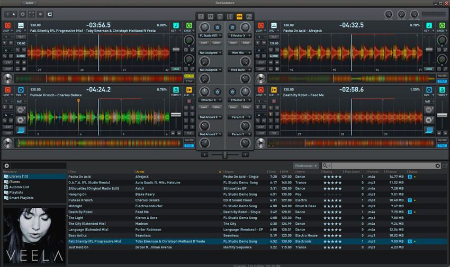The image size is (450, 267).
Task: Click blue vinyl mode icon on Death By Robot deck
Action: pyautogui.click(x=429, y=130)
